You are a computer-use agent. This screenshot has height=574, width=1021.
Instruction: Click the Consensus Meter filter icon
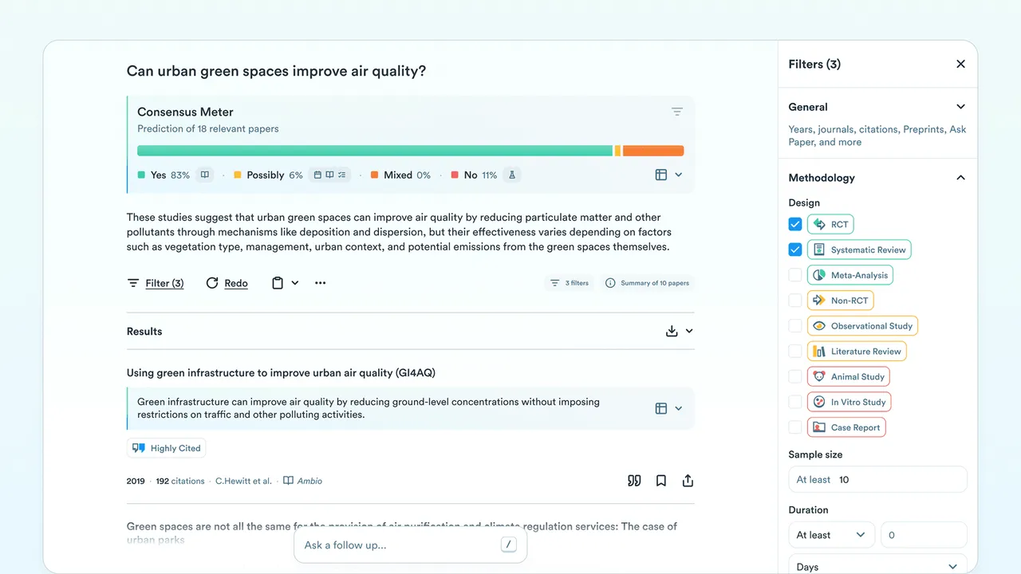click(x=676, y=112)
